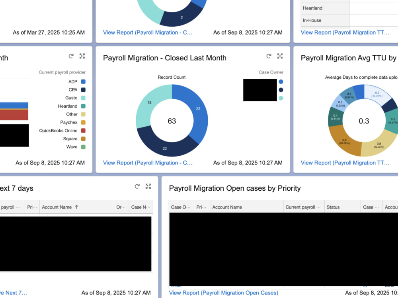
Task: Sort by Pri... column in next 7 days table
Action: coord(32,207)
